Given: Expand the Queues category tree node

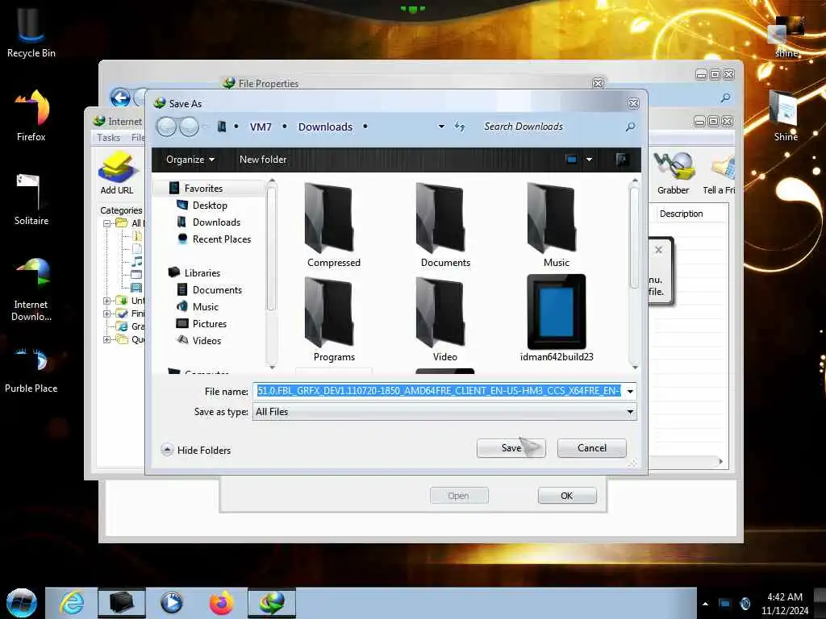Looking at the screenshot, I should tap(107, 339).
